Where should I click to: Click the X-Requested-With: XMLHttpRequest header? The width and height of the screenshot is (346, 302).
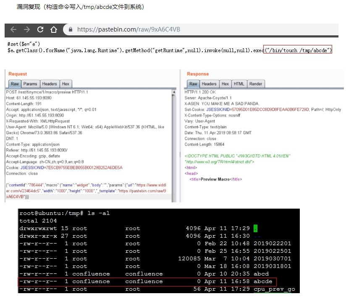point(38,121)
